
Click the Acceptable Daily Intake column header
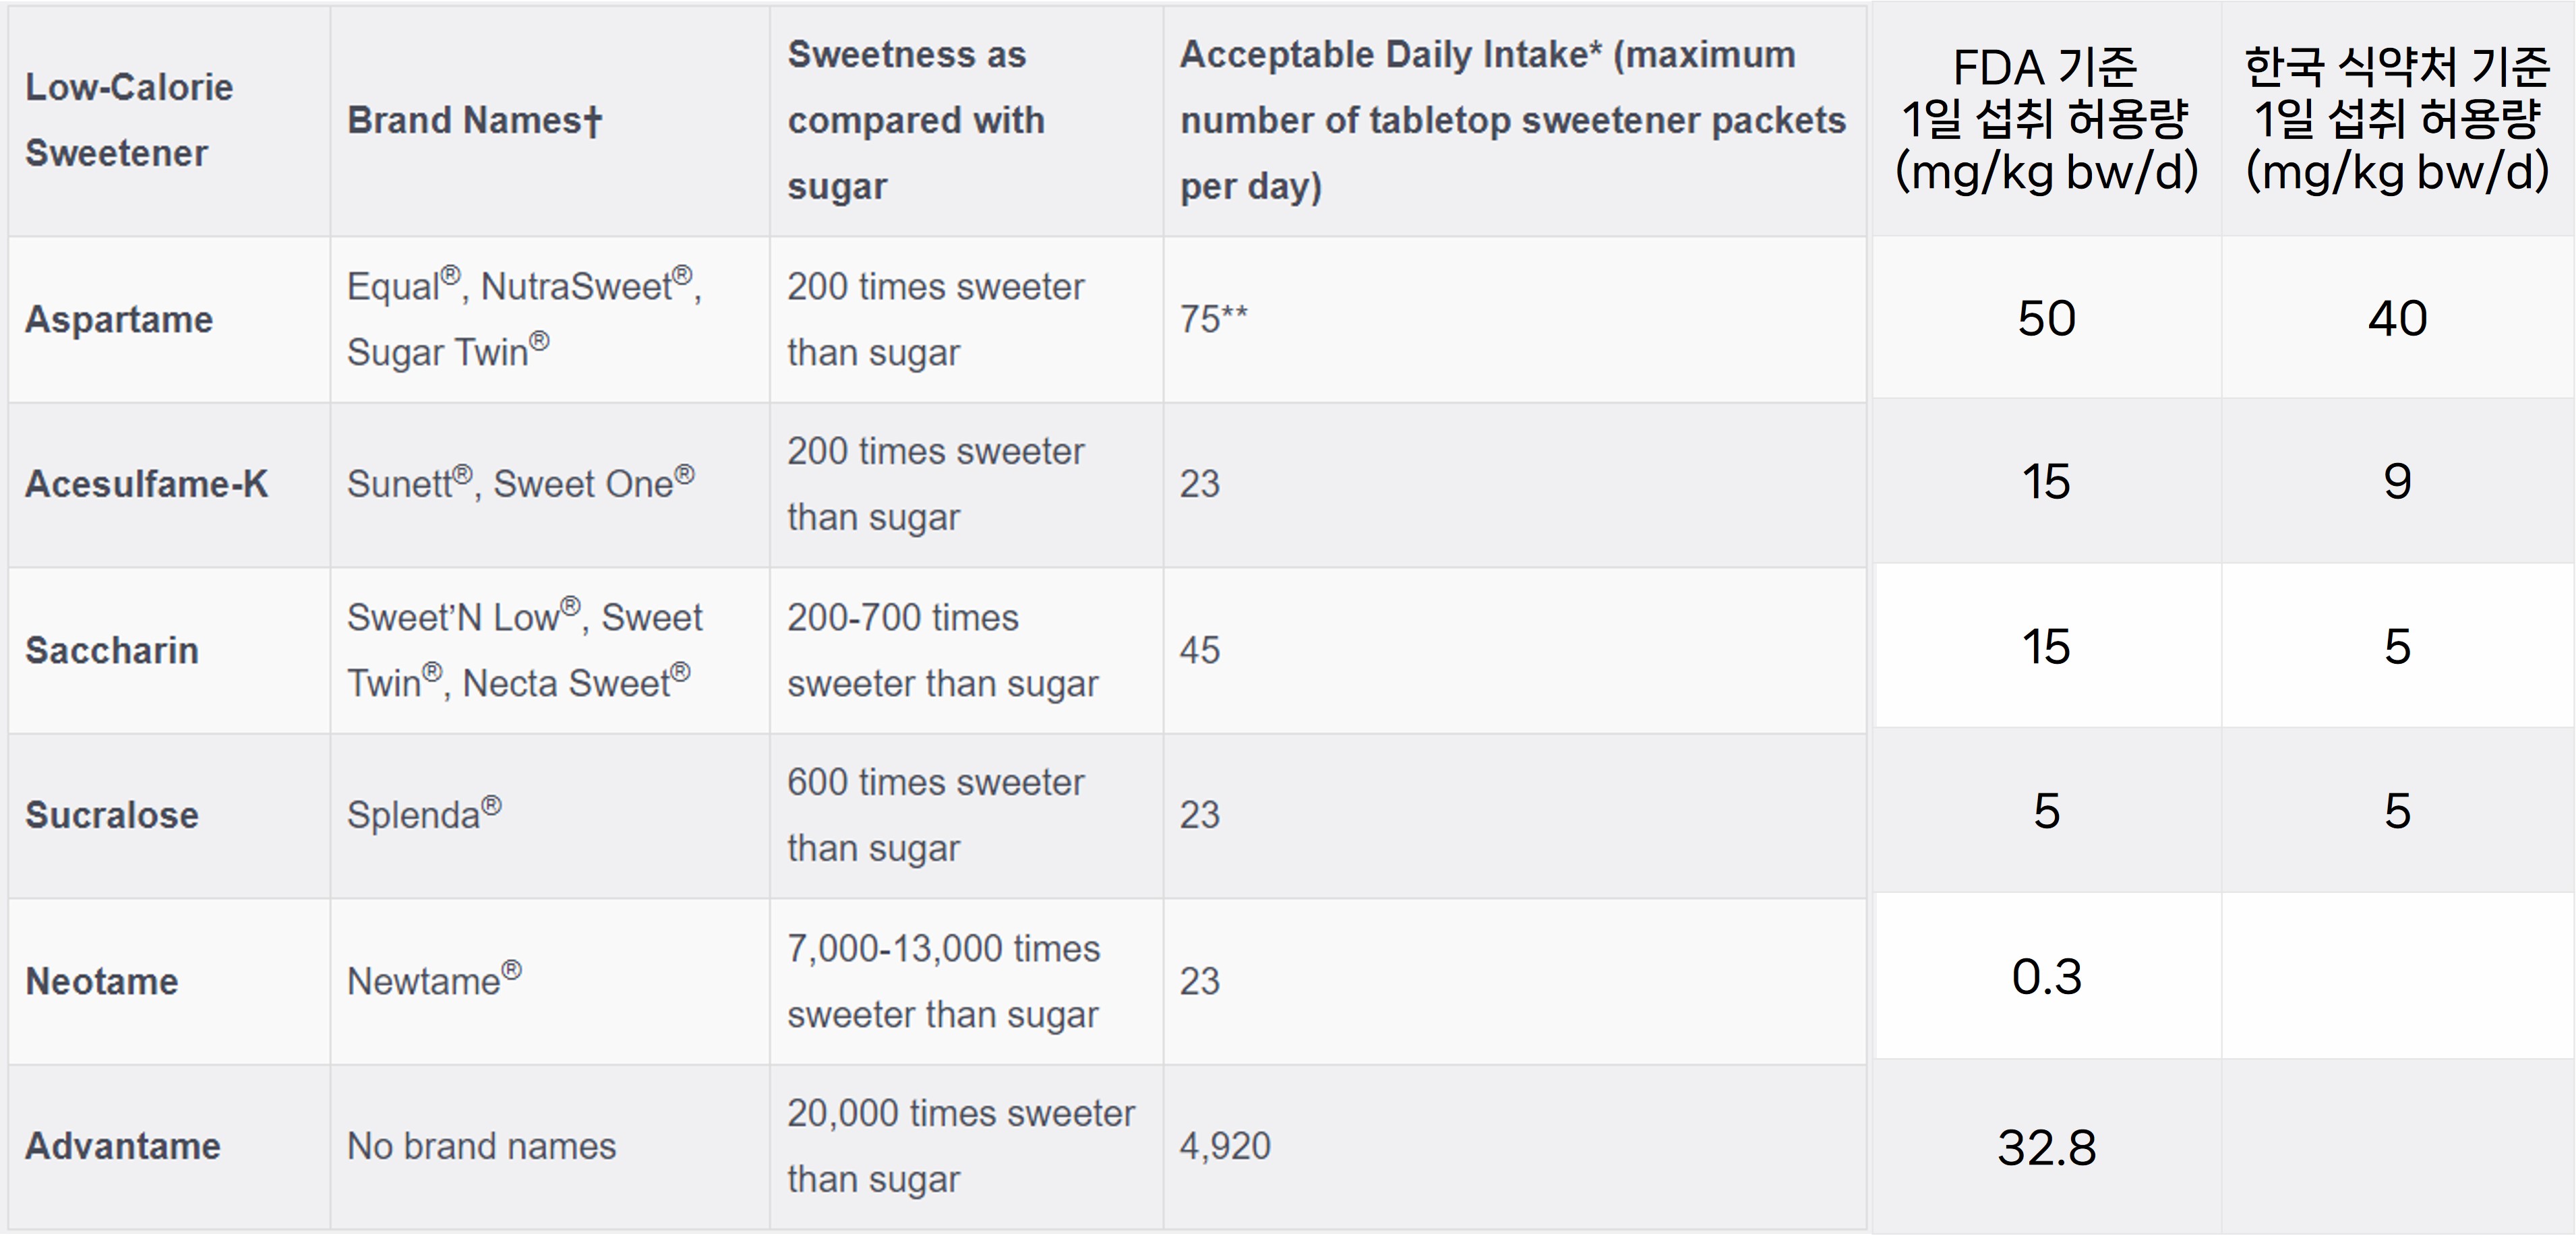[1512, 120]
